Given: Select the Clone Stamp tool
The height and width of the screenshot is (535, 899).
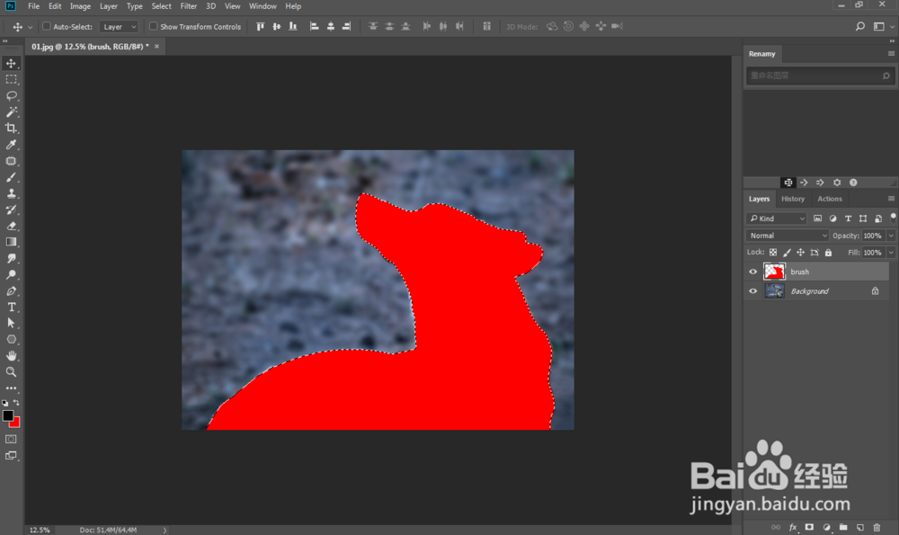Looking at the screenshot, I should tap(11, 193).
